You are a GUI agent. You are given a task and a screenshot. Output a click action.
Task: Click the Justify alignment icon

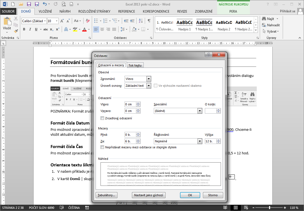pyautogui.click(x=114, y=29)
